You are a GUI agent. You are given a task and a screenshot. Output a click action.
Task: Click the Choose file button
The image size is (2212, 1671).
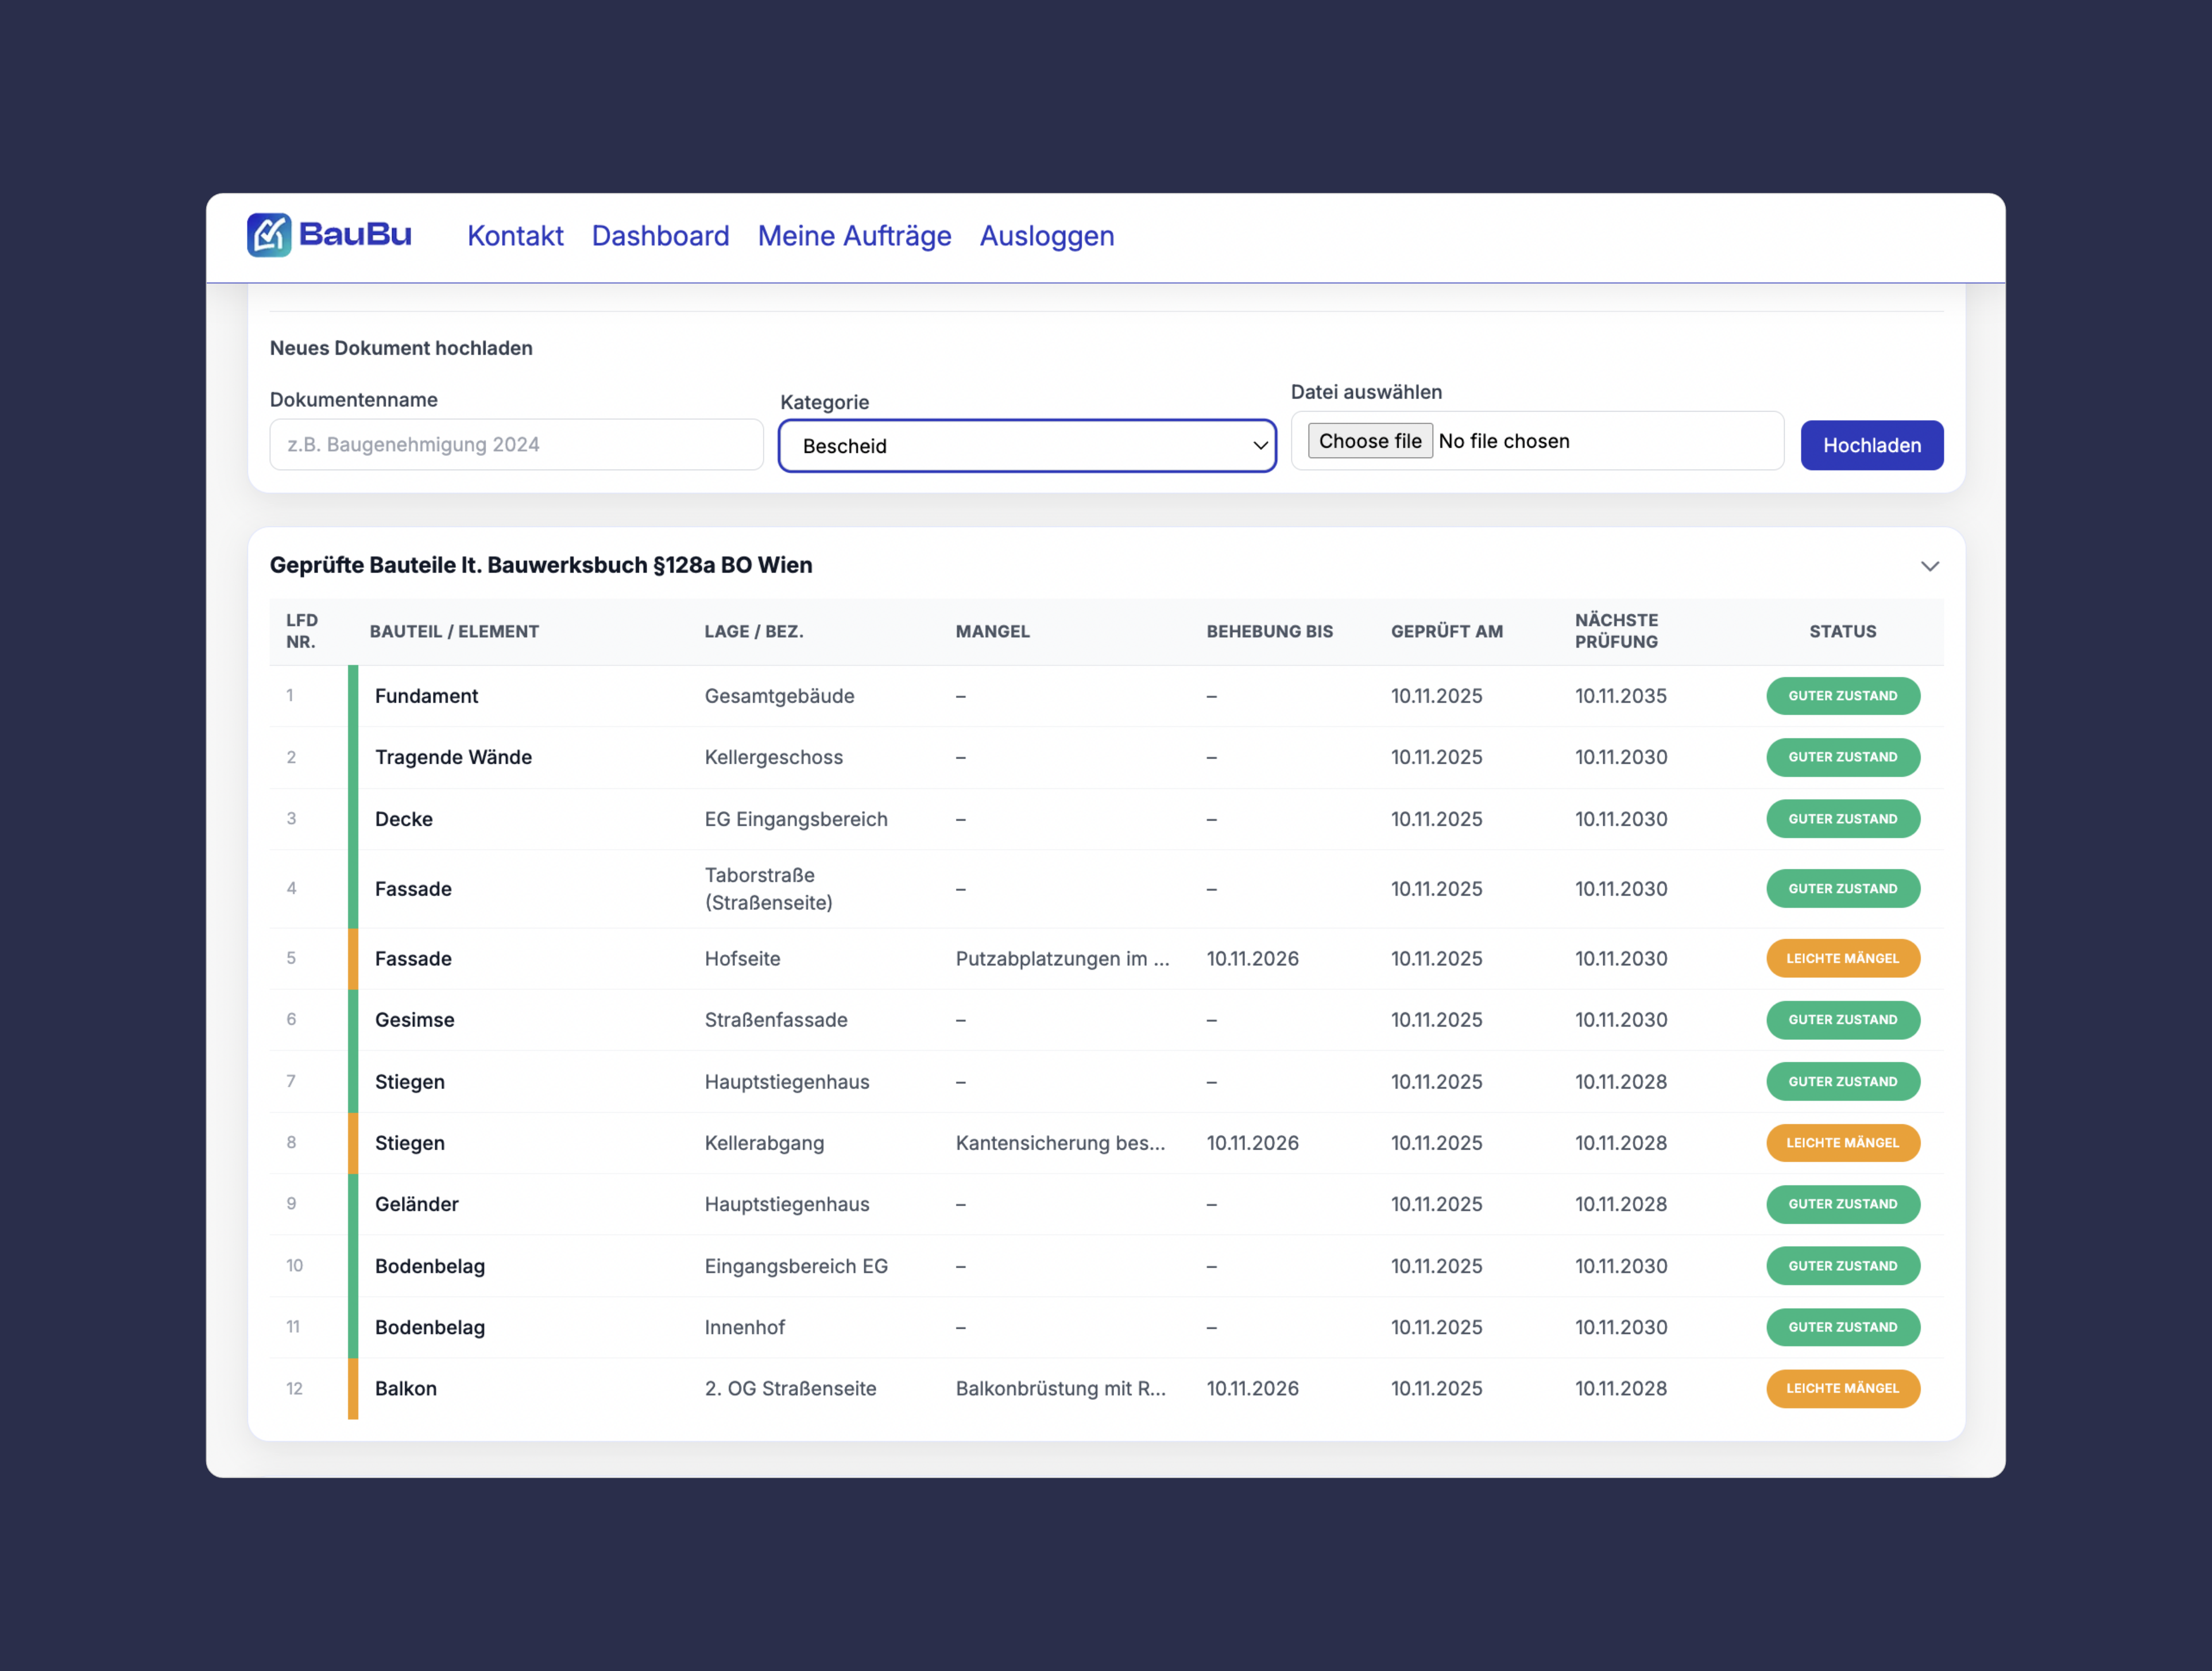1369,441
